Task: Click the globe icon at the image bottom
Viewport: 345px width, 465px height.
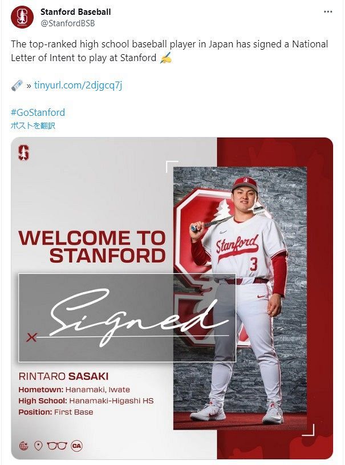Action: [x=23, y=446]
